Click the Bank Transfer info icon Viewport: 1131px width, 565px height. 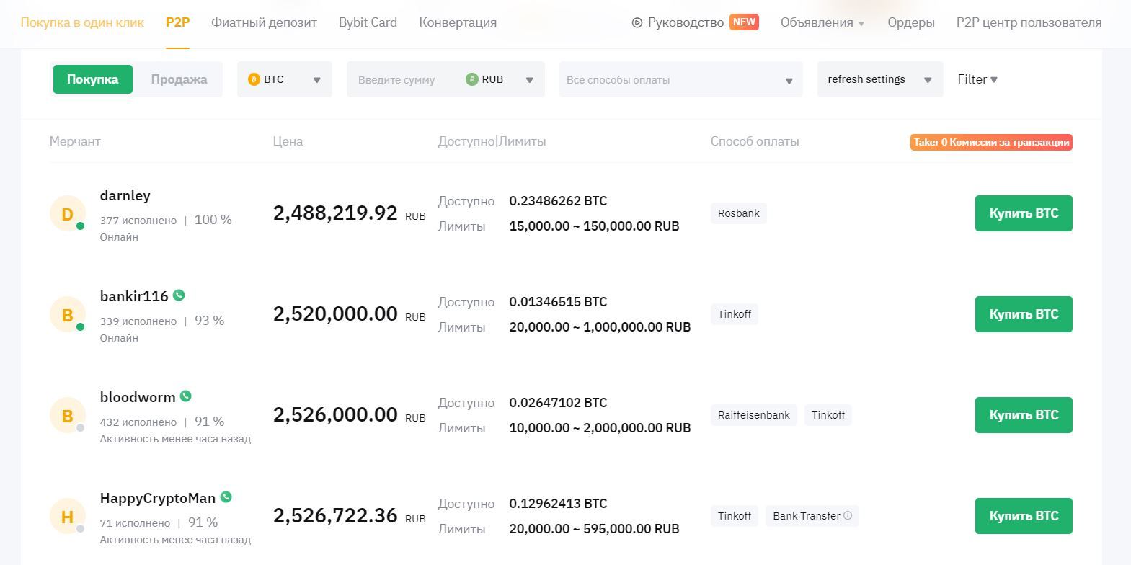click(848, 515)
